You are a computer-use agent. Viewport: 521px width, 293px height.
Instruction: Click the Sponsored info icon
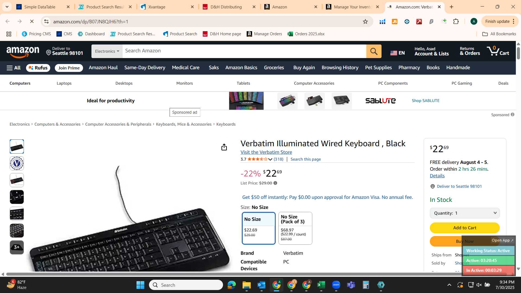(x=512, y=114)
